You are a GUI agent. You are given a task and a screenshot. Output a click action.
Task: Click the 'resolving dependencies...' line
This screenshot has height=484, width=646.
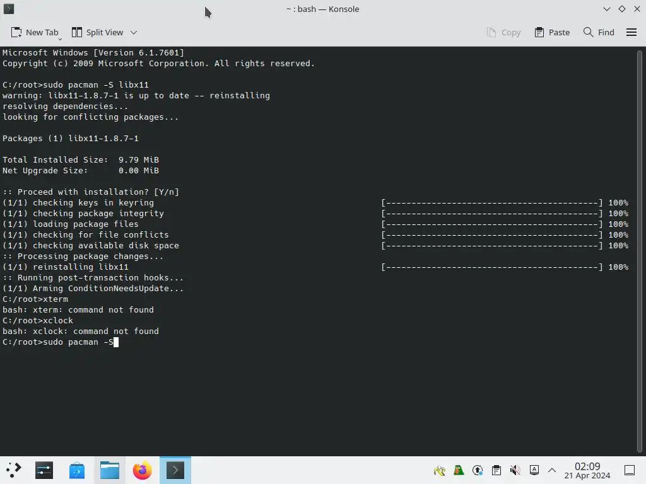click(x=65, y=107)
